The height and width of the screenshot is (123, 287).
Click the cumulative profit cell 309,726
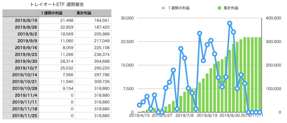pos(93,81)
